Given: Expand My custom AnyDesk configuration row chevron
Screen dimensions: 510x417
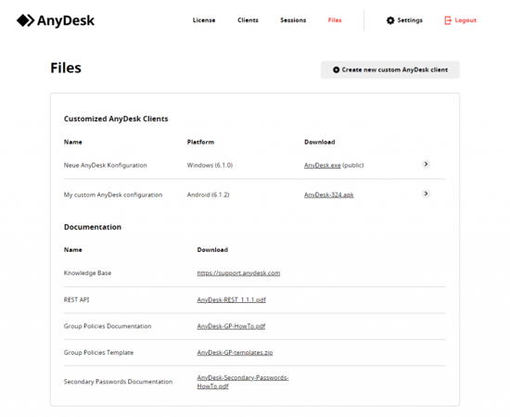Looking at the screenshot, I should [x=426, y=194].
